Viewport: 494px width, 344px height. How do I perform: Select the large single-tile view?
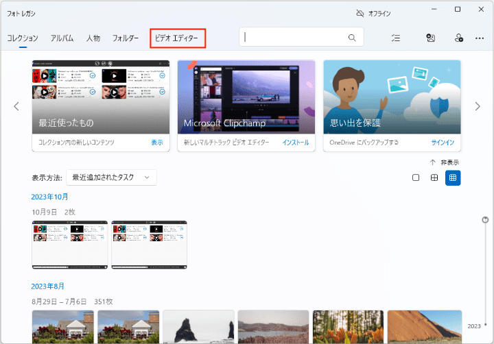point(416,177)
